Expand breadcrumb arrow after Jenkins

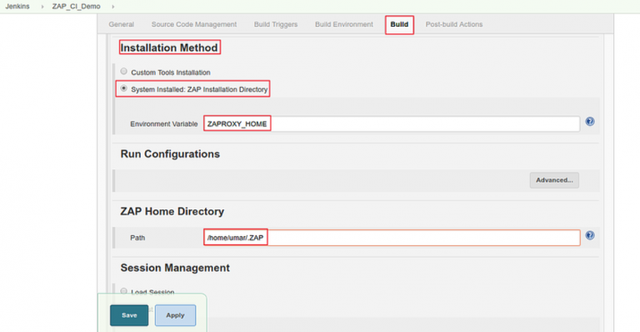pyautogui.click(x=42, y=7)
